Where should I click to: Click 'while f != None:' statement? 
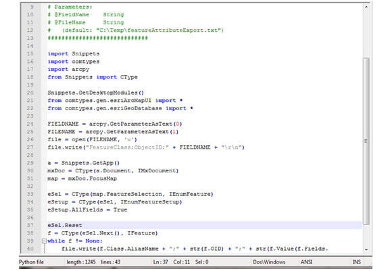[75, 241]
